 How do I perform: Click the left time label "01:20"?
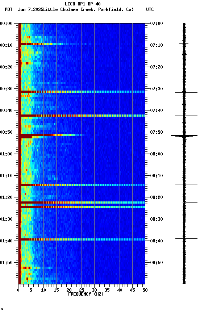[x=6, y=197]
